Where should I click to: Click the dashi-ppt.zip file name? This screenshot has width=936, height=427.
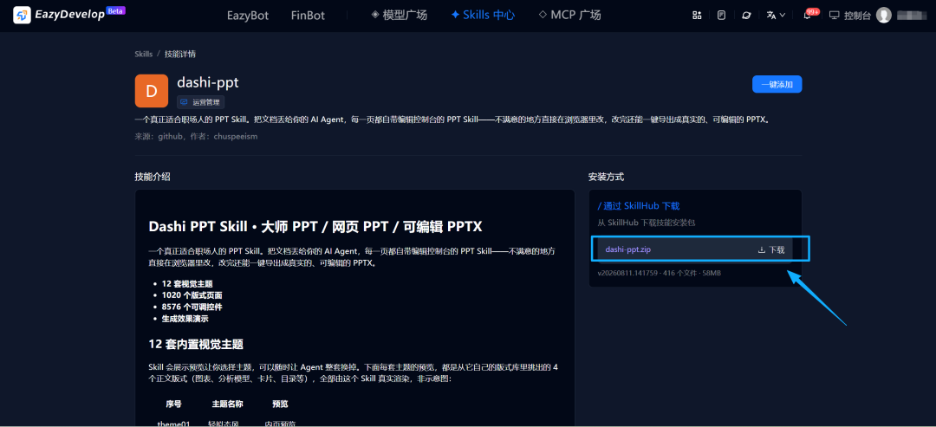[x=628, y=249]
